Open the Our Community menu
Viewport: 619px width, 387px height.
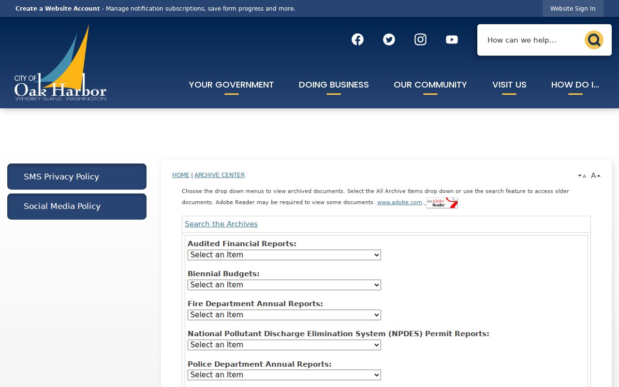[x=430, y=85]
